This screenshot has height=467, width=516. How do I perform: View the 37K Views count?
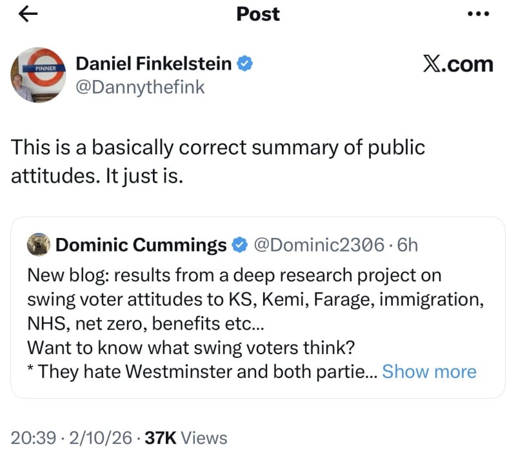tap(186, 439)
